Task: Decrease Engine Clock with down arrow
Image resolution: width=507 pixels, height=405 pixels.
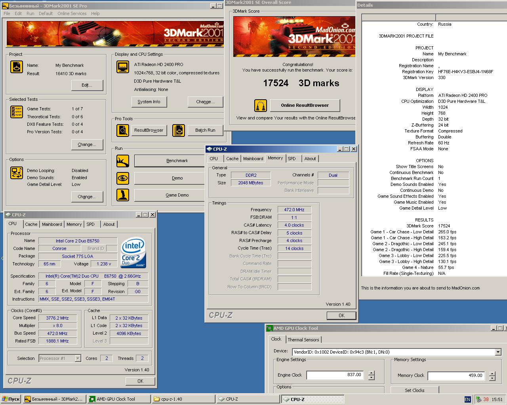Action: point(371,378)
